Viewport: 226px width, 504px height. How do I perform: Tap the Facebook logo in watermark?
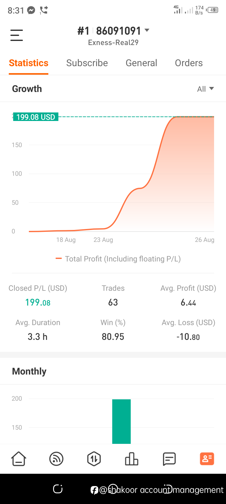click(94, 490)
